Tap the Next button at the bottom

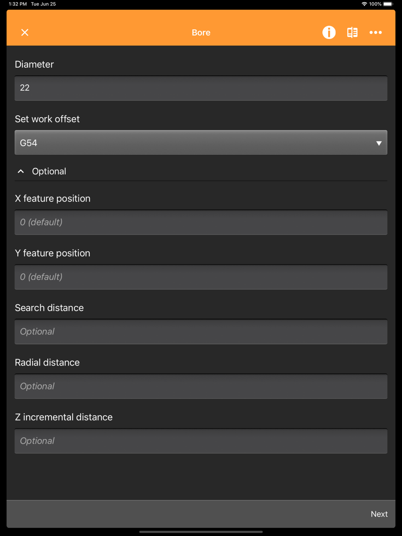point(379,514)
